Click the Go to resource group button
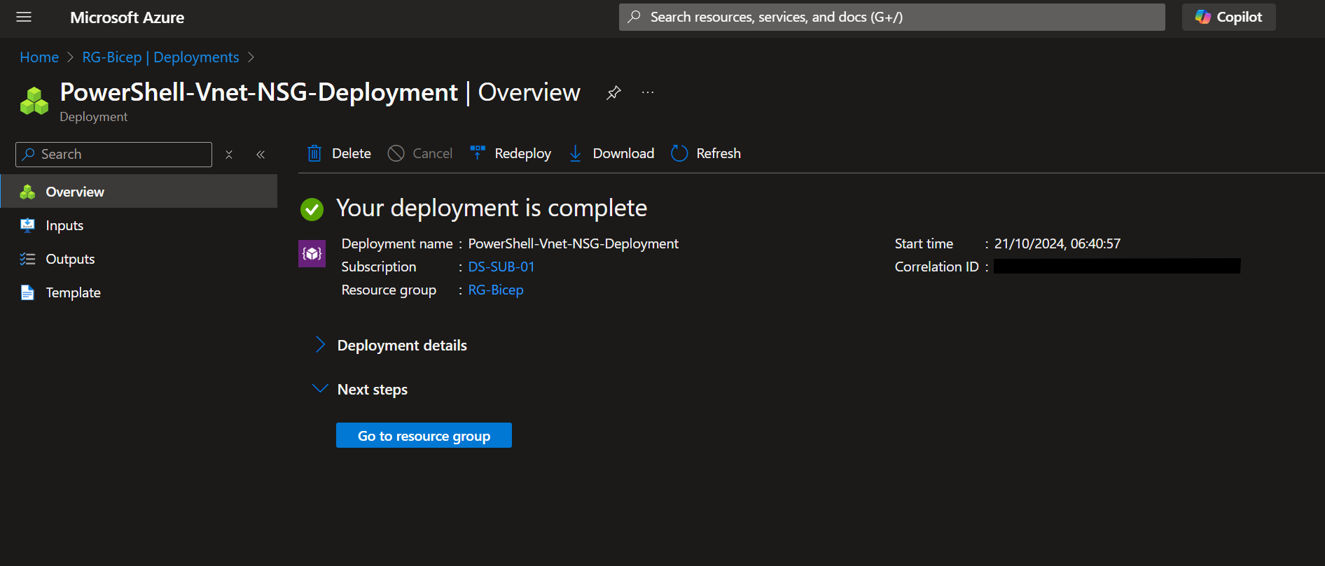 click(x=424, y=435)
